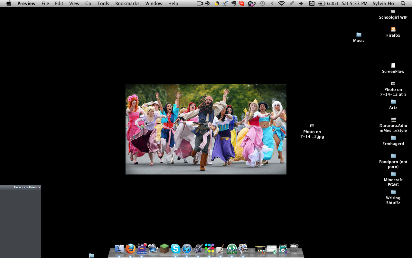Select the Durarara.AdiumMessageStyle file
Screen dimensions: 412x258
pos(393,125)
